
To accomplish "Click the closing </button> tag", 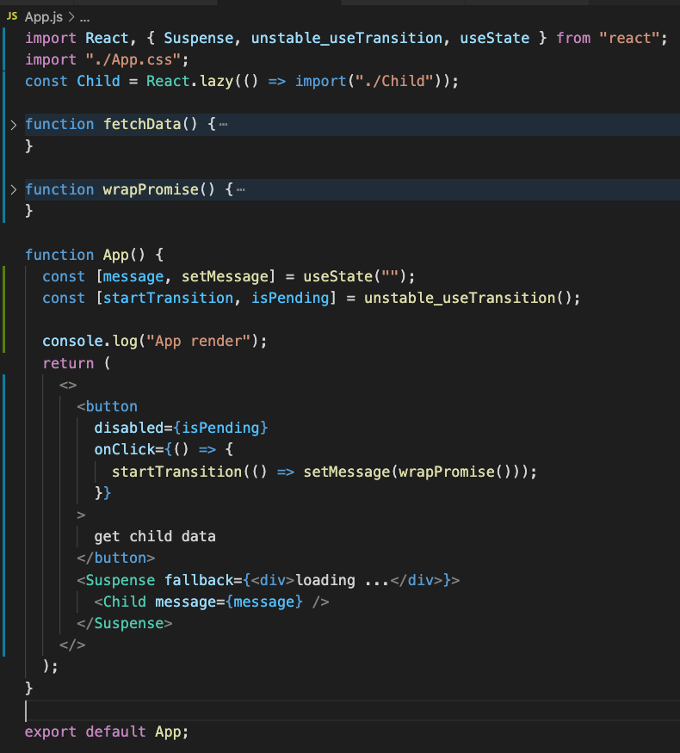I will (x=115, y=559).
